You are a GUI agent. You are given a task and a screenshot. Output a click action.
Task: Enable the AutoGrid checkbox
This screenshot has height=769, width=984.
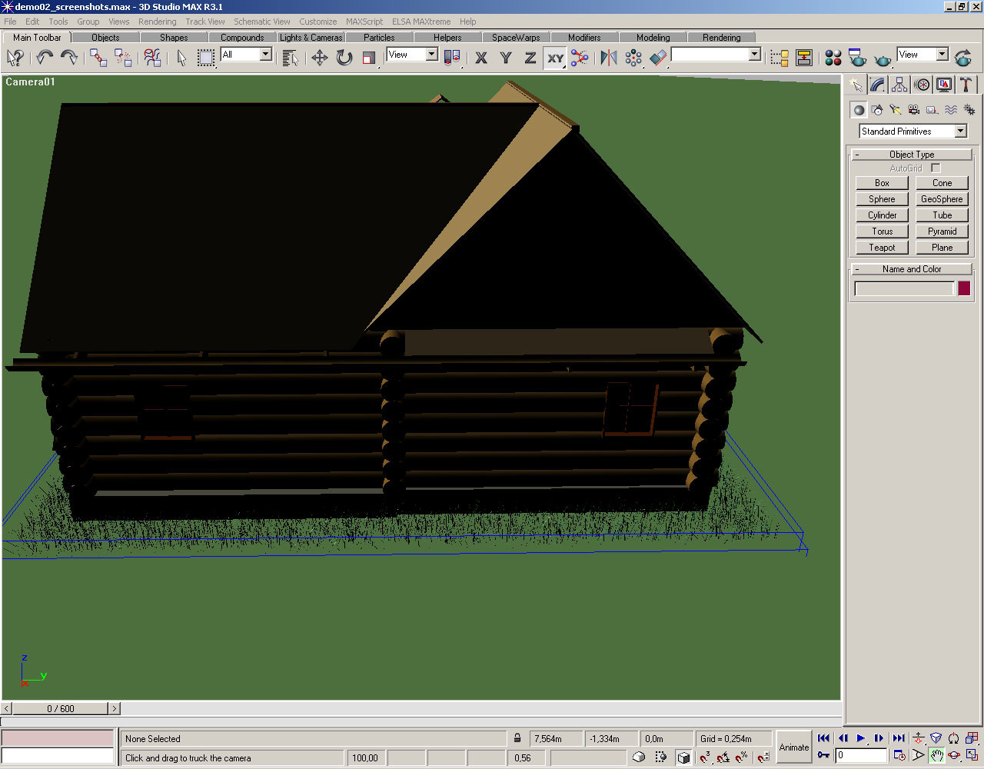point(936,168)
